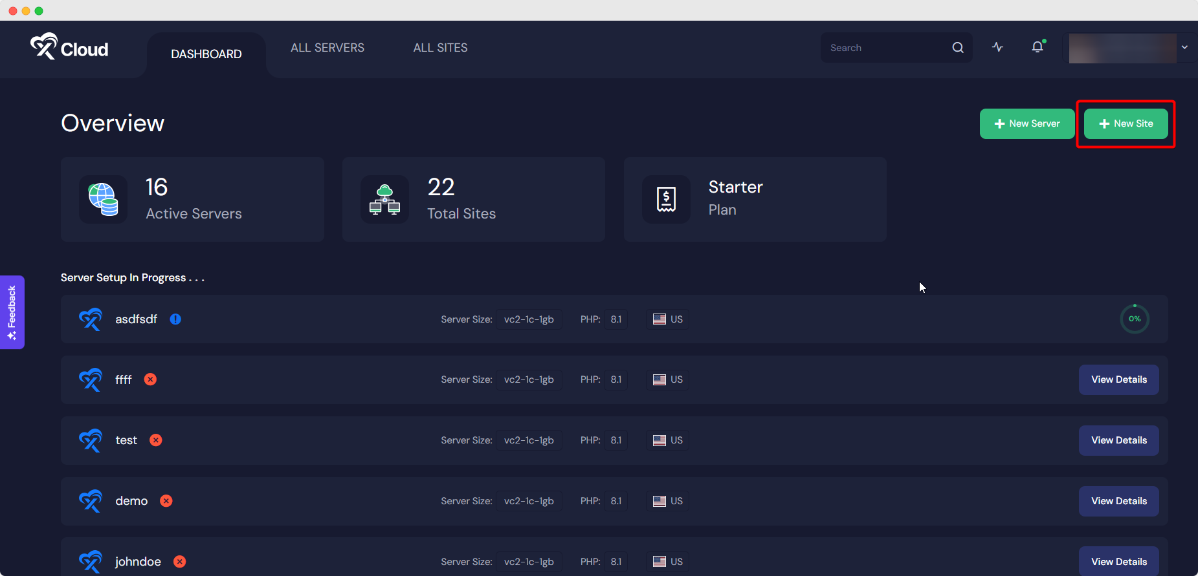
Task: Click the asdfsdf setup progress circle
Action: [1134, 319]
